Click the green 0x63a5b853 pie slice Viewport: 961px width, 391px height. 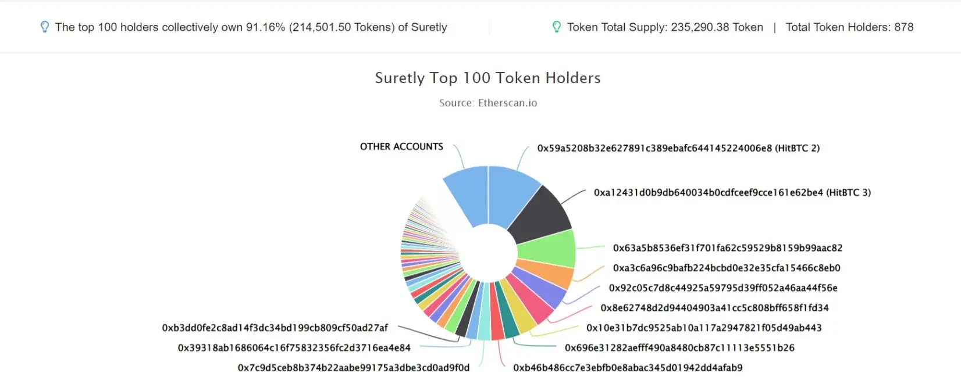pos(547,247)
